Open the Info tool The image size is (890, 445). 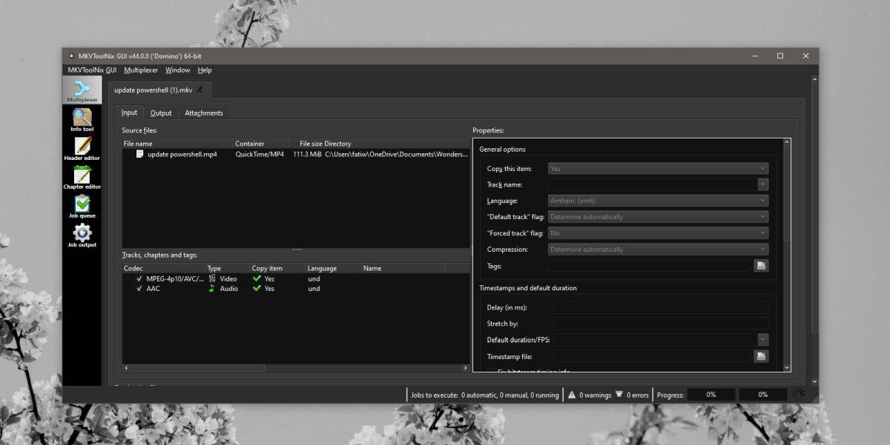[82, 119]
